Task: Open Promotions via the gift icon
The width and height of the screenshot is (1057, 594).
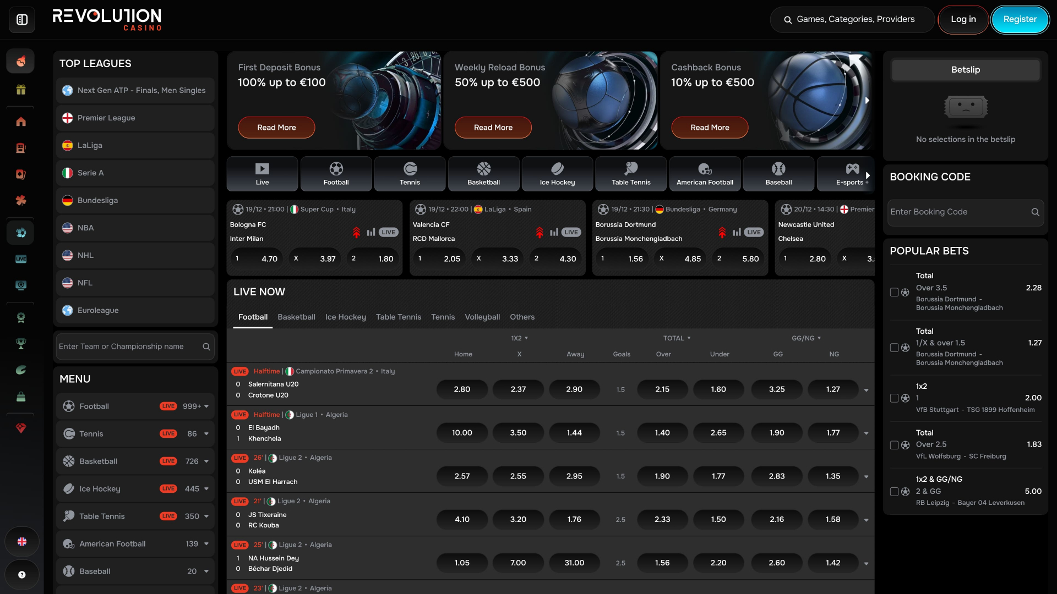Action: 20,90
